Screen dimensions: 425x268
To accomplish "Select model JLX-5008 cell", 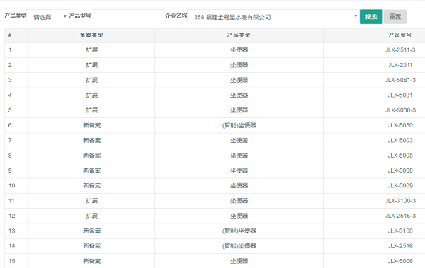I will coord(400,170).
